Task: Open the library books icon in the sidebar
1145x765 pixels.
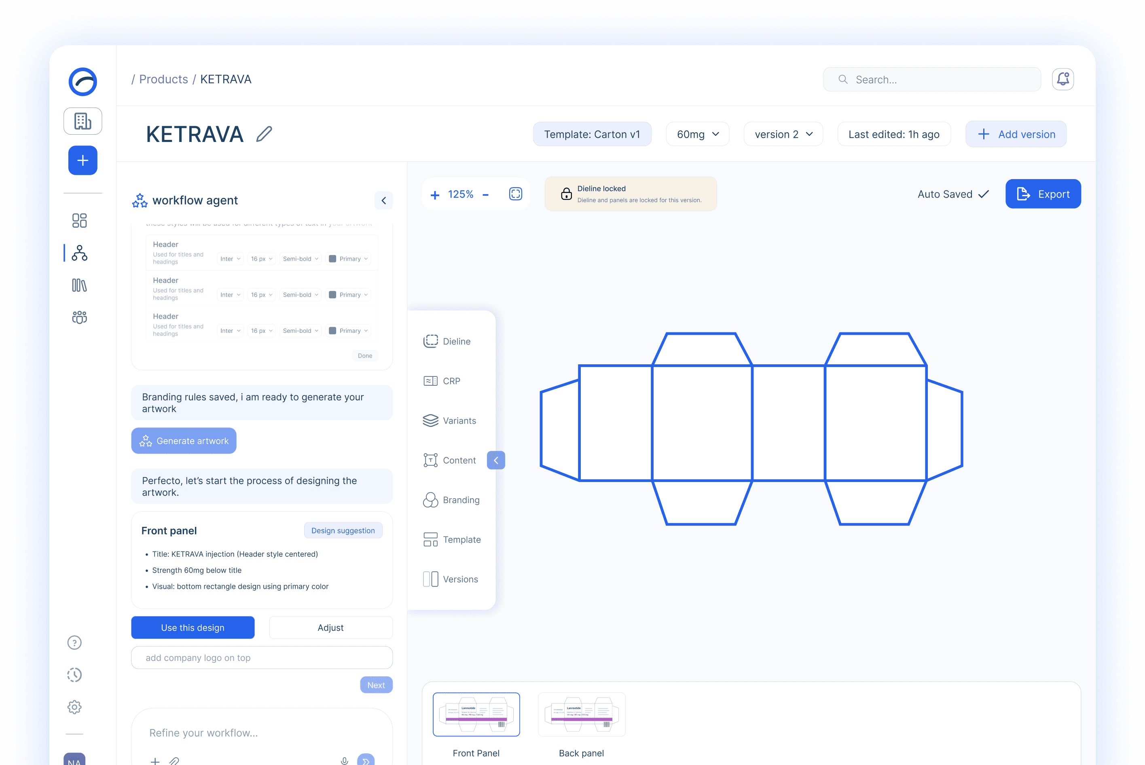Action: click(x=80, y=285)
